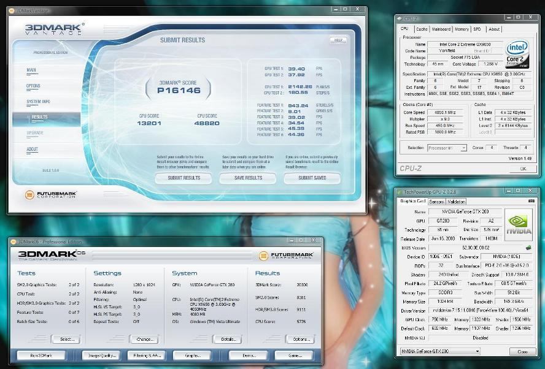The height and width of the screenshot is (369, 545).
Task: Switch to the About tab in CPU-Z
Action: (x=494, y=29)
